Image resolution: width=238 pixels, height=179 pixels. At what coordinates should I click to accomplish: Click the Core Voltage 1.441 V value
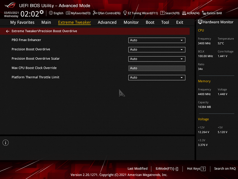(x=222, y=56)
